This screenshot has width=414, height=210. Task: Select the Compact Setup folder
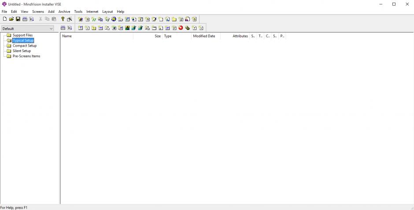[x=25, y=46]
